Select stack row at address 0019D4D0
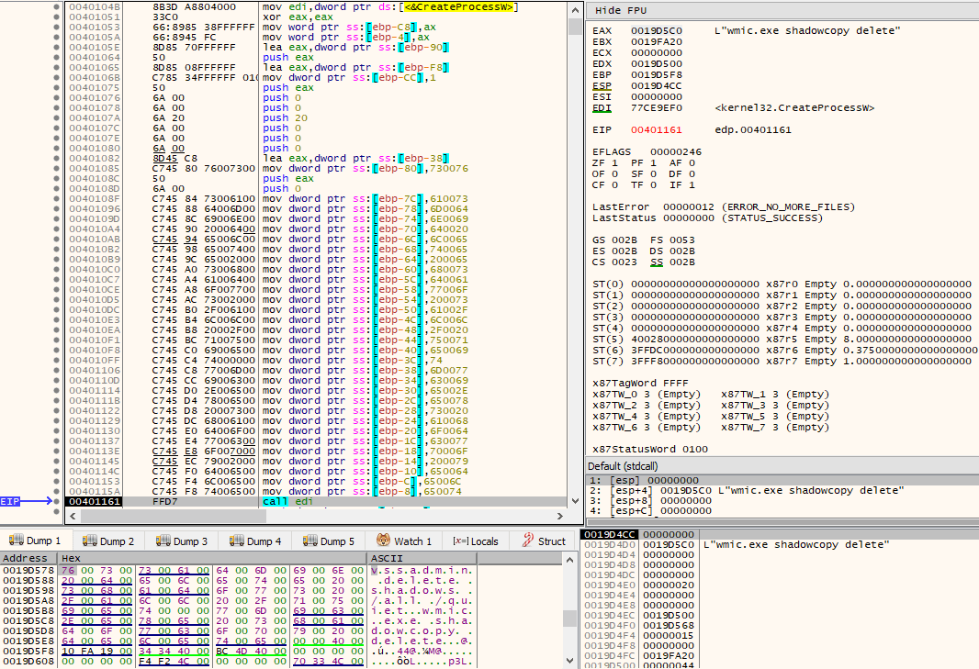979x669 pixels. [779, 545]
